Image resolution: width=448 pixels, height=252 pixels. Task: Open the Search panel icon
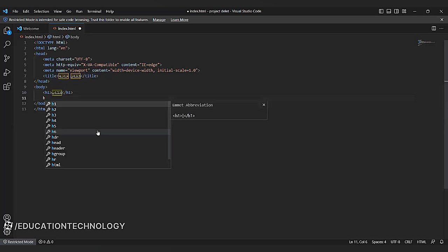coord(7,44)
